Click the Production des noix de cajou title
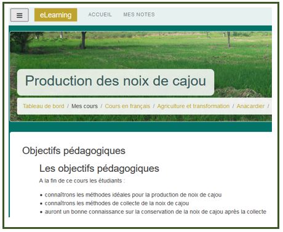283x232 pixels. pos(116,81)
